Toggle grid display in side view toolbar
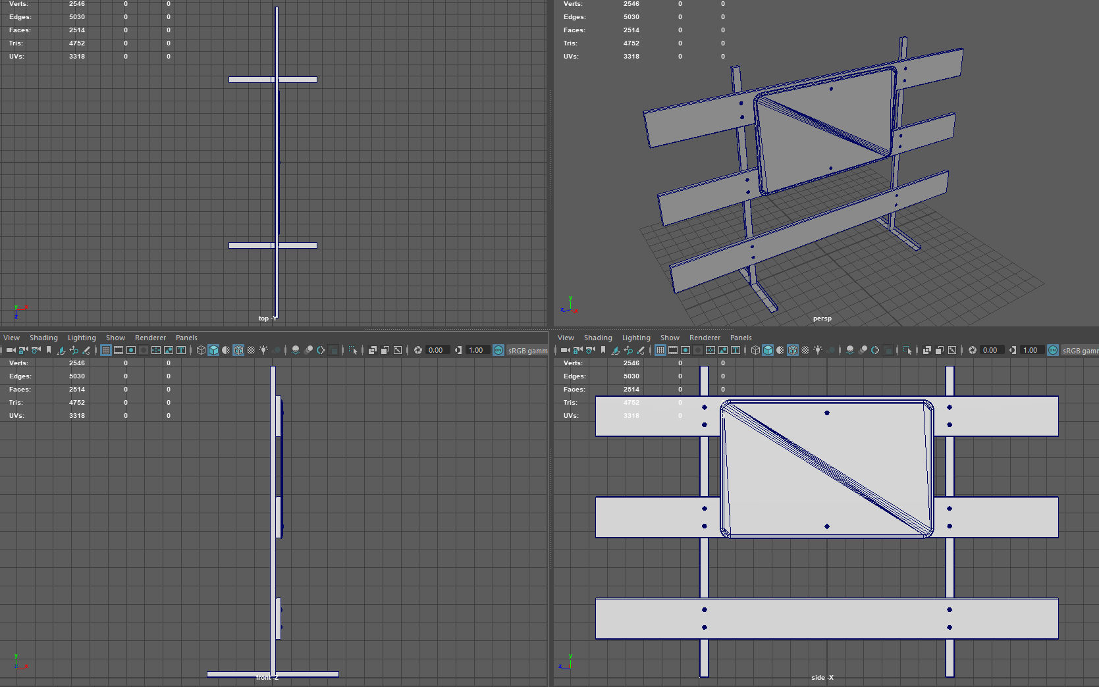This screenshot has width=1099, height=687. (660, 350)
